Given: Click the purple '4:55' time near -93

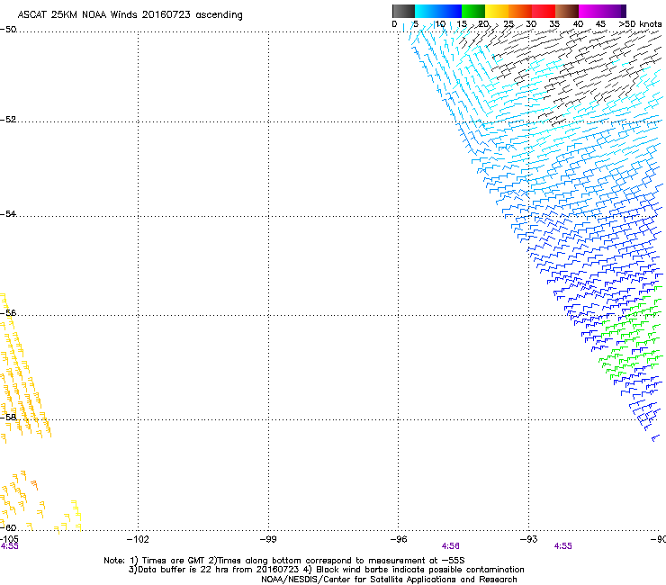Looking at the screenshot, I should [562, 546].
